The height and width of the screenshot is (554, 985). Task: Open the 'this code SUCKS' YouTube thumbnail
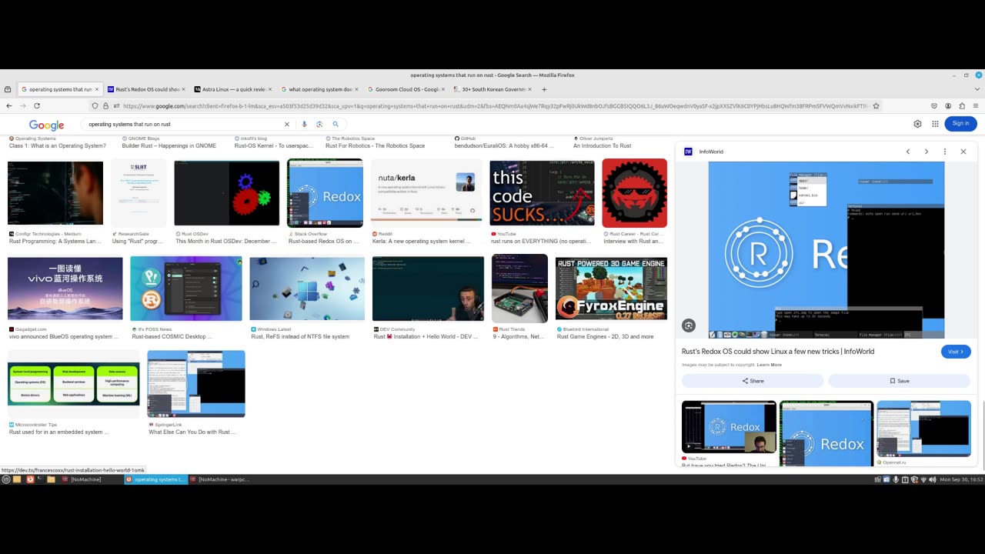click(x=542, y=193)
